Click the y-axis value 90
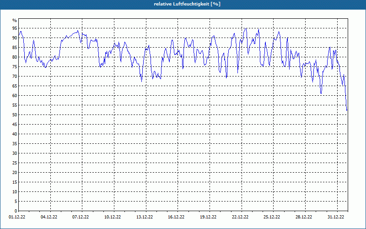The height and width of the screenshot is (229, 366). (x=15, y=38)
